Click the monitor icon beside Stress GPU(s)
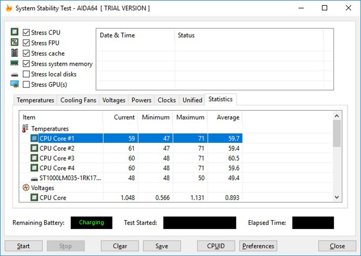361x256 pixels. coord(14,84)
